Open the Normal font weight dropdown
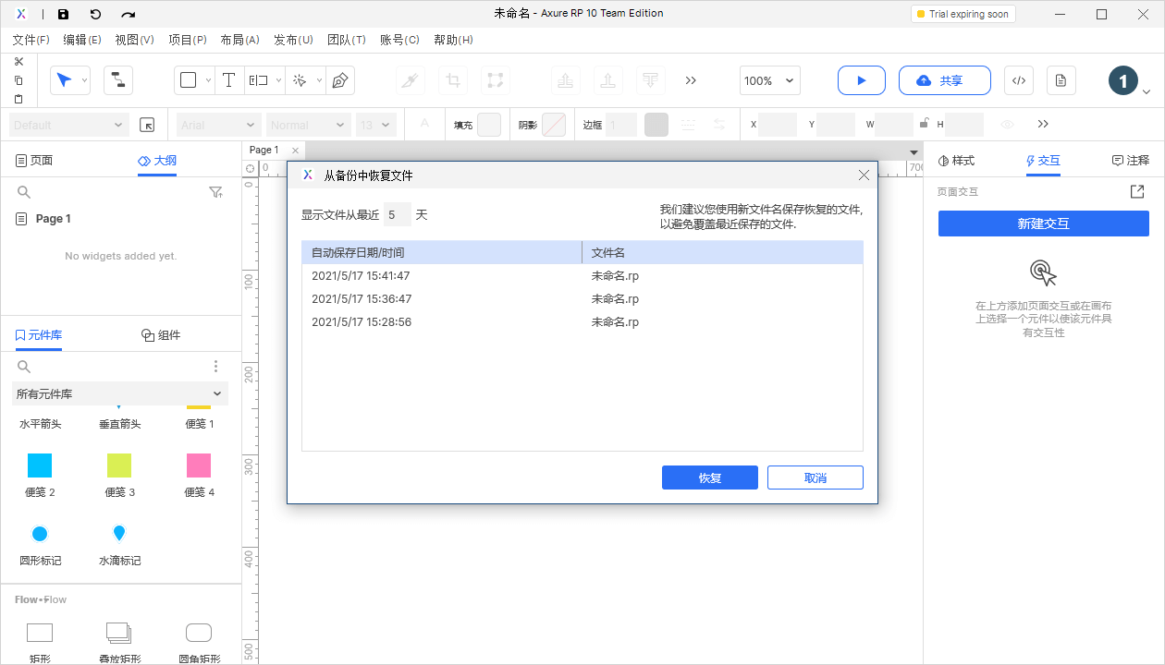The image size is (1165, 665). pyautogui.click(x=308, y=125)
